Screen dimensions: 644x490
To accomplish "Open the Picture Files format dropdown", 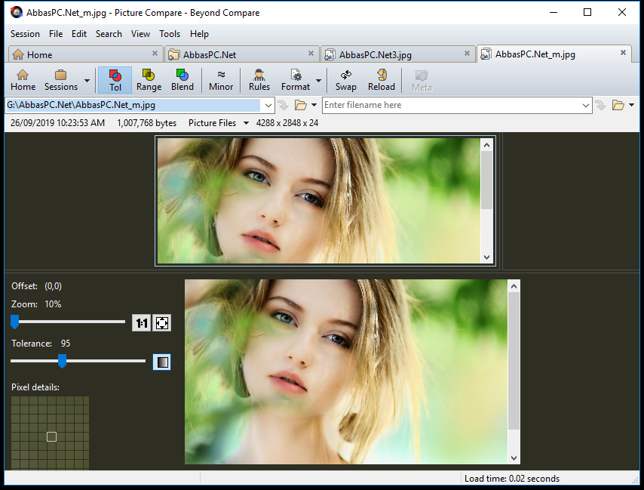I will (x=246, y=123).
